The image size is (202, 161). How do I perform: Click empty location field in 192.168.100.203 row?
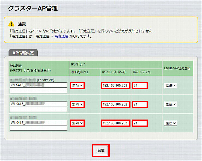click(x=39, y=128)
